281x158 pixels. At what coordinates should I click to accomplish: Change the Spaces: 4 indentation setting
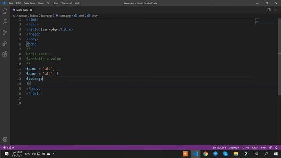(234, 147)
